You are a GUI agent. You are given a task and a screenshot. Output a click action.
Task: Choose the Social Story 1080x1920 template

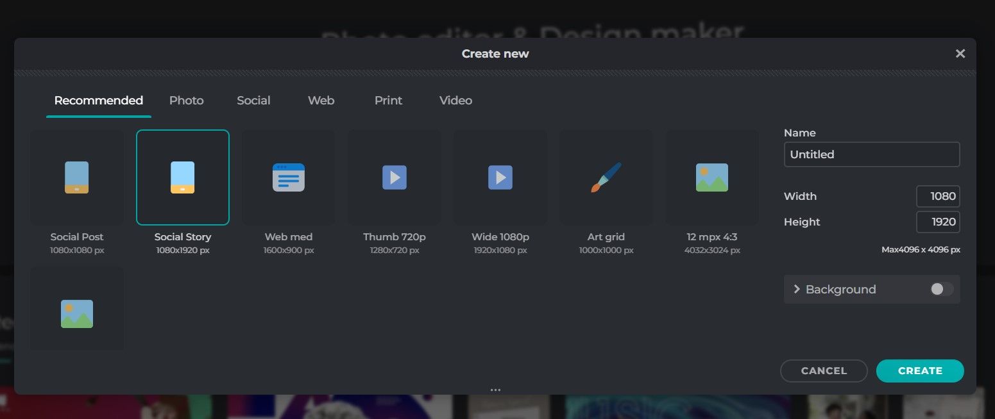pyautogui.click(x=182, y=177)
